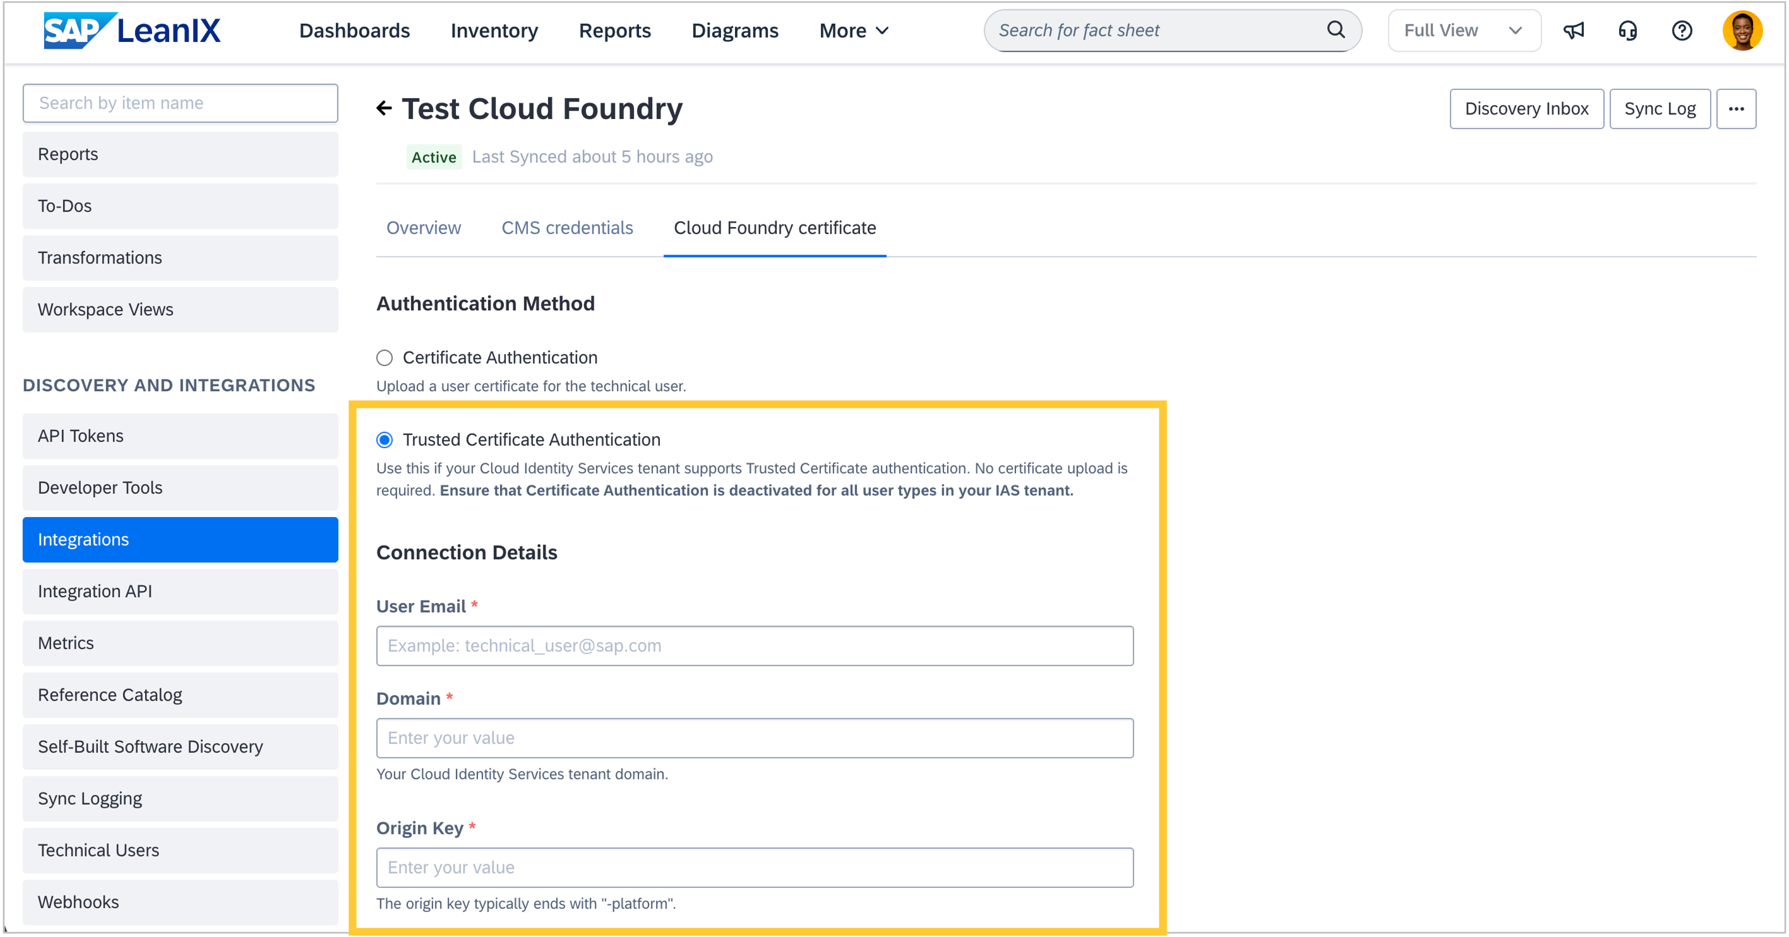Switch to the CMS credentials tab
Viewport: 1789px width, 937px height.
tap(567, 228)
